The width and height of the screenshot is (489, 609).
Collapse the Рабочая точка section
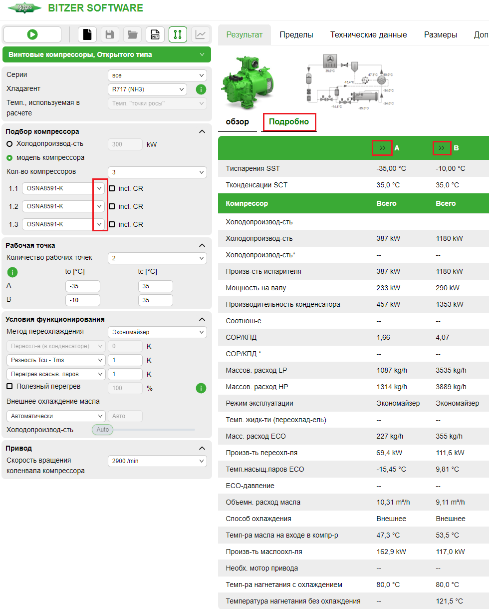click(202, 245)
